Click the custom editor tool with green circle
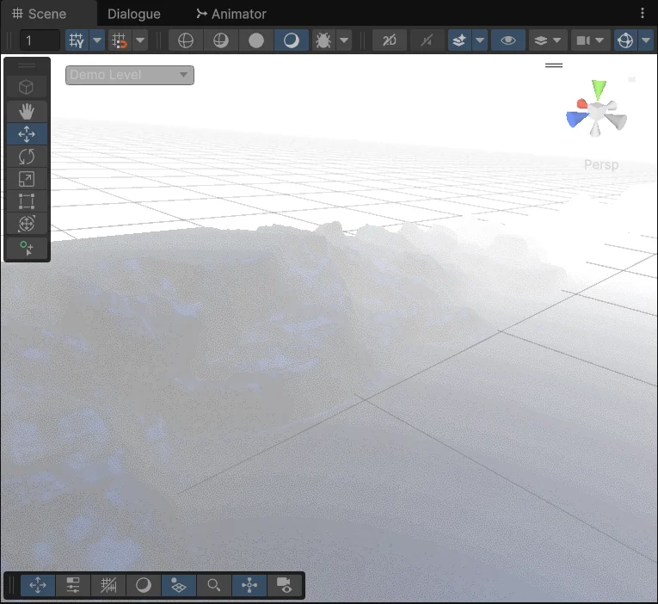The width and height of the screenshot is (658, 604). (x=27, y=248)
